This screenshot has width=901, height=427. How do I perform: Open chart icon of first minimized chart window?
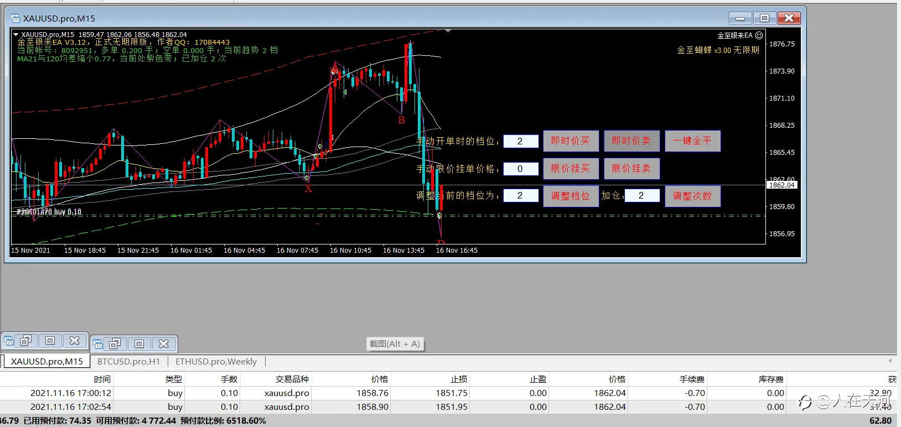pos(9,341)
